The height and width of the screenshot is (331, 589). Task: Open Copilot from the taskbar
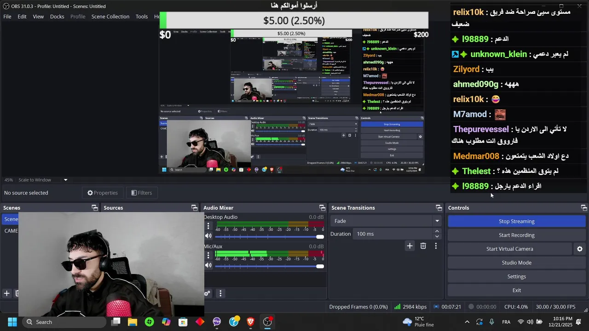[166, 322]
